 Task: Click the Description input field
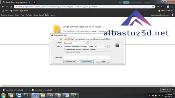(87, 57)
